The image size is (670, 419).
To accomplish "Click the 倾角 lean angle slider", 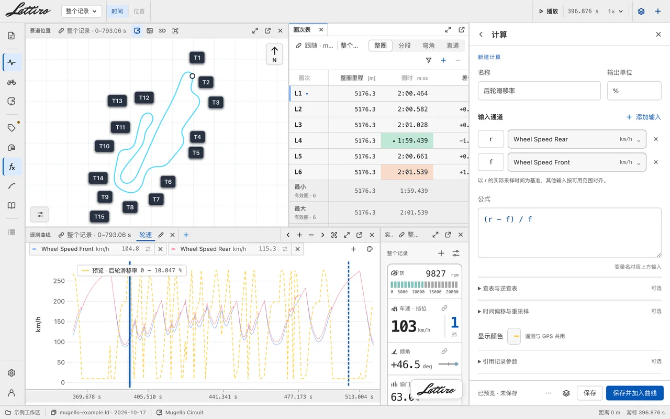I will 448,364.
